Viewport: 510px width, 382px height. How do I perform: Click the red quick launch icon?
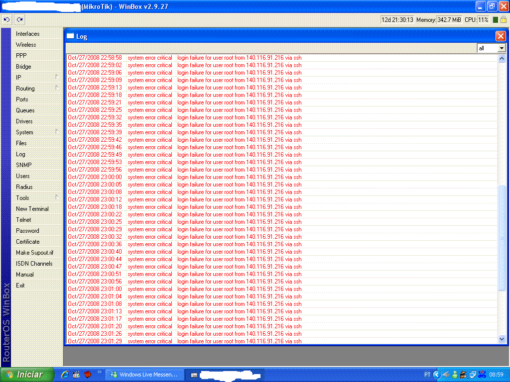point(88,375)
